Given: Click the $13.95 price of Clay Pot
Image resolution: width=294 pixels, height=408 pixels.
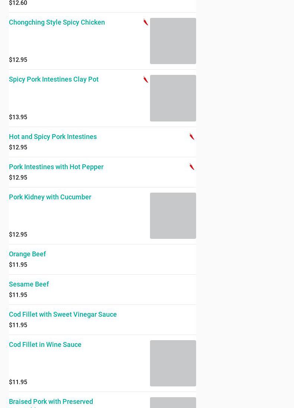Looking at the screenshot, I should pyautogui.click(x=18, y=117).
